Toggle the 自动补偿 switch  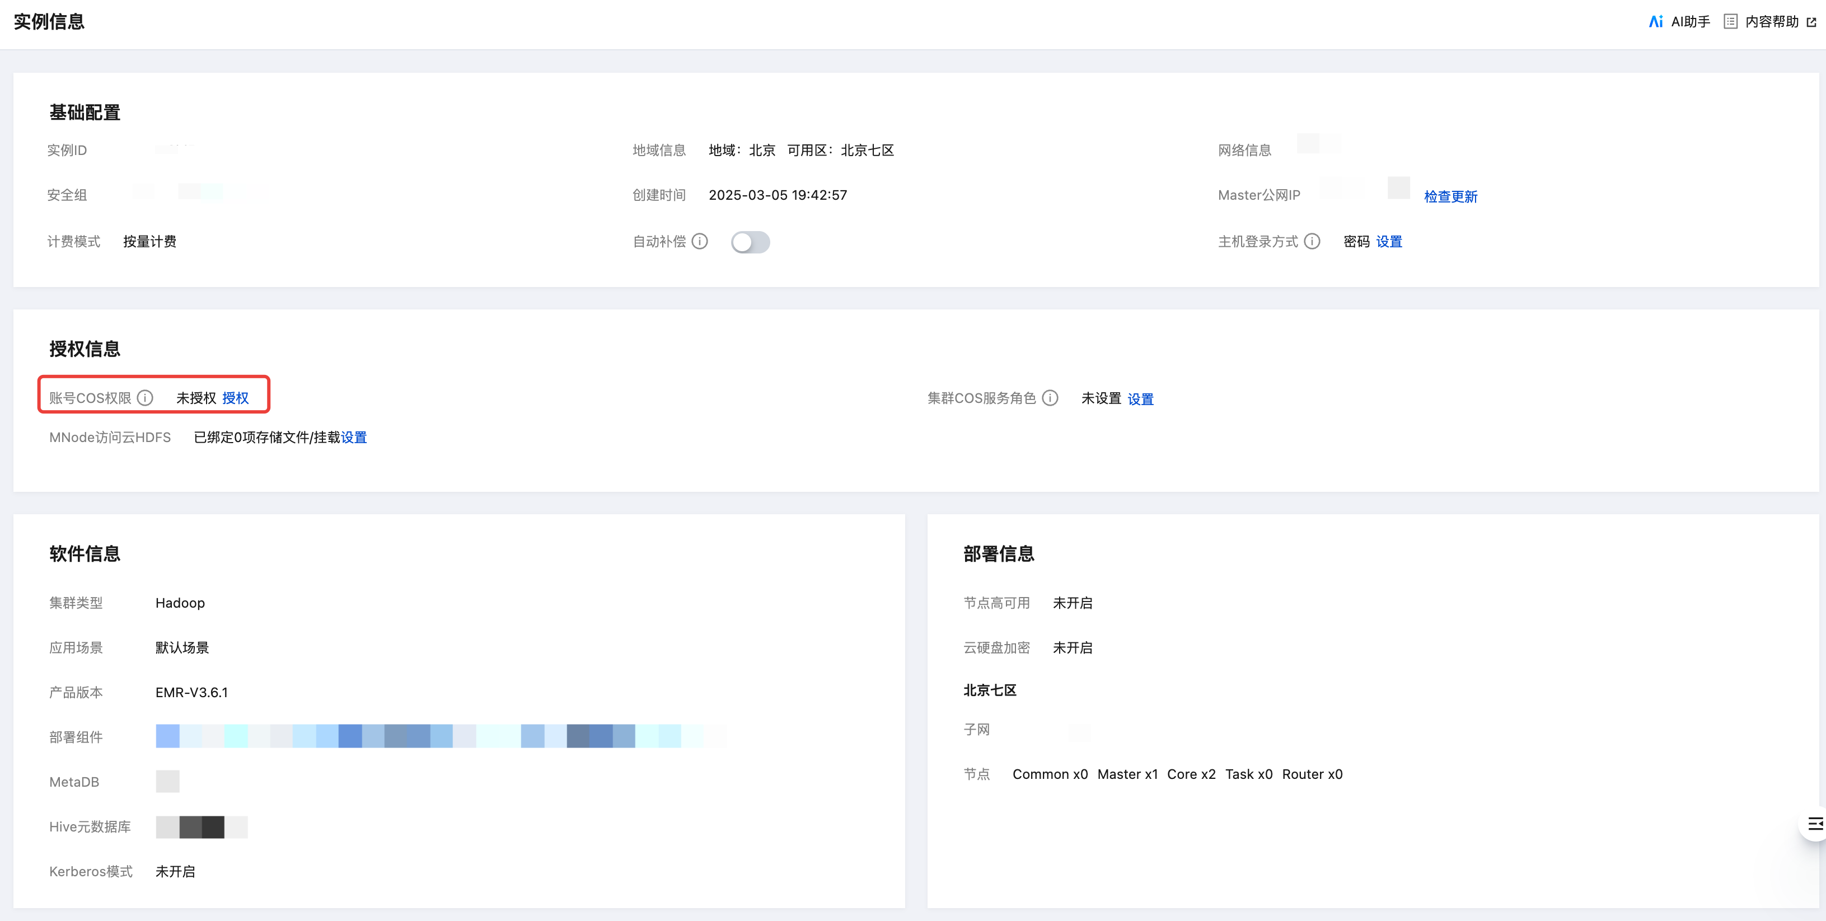pyautogui.click(x=750, y=242)
